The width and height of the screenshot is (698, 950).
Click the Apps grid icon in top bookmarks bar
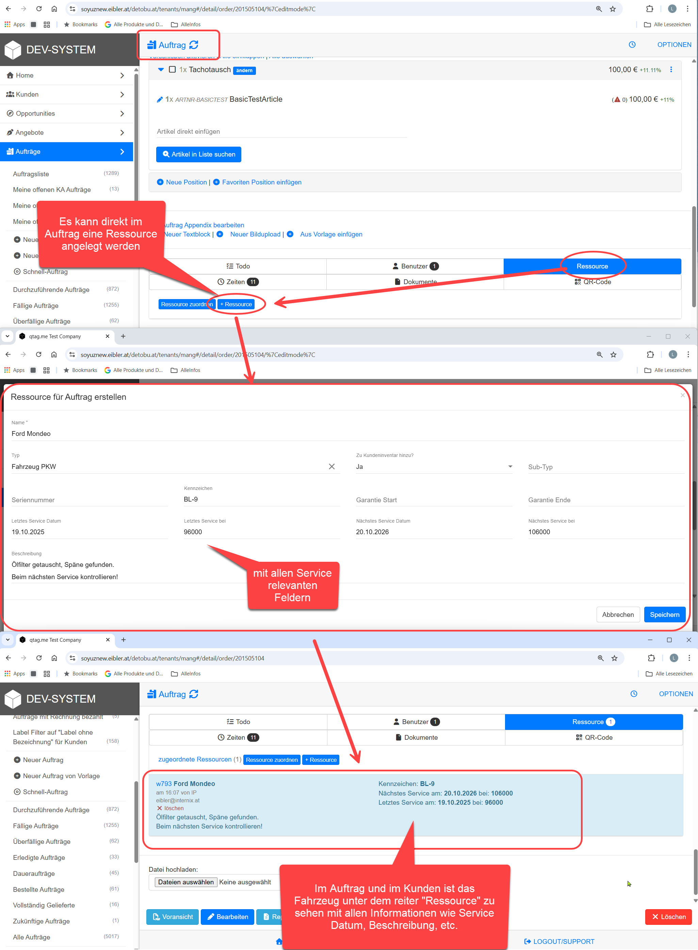[x=7, y=24]
